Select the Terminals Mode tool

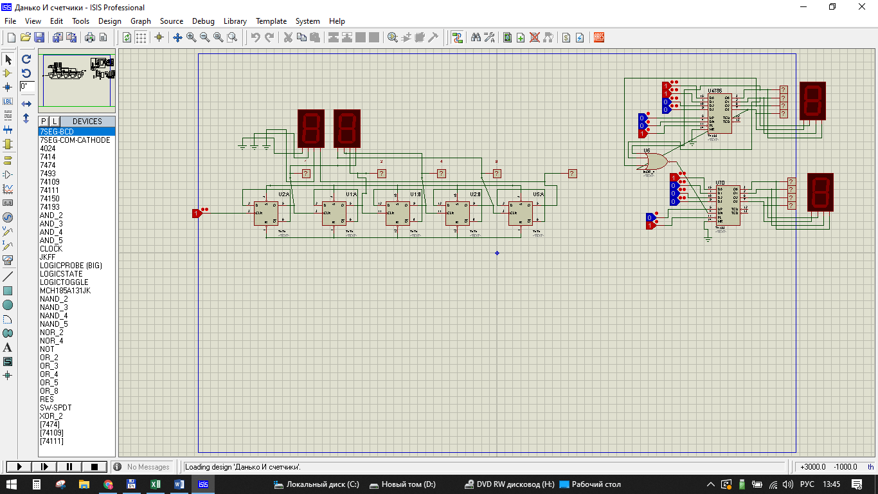click(x=8, y=160)
